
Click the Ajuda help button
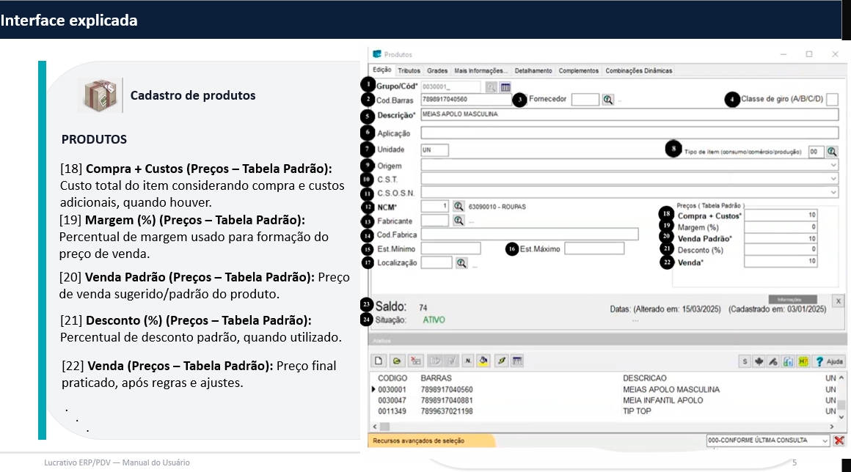click(829, 361)
